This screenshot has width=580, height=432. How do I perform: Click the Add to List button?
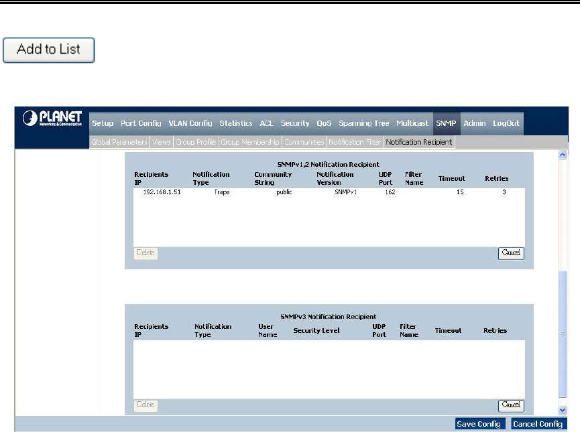tap(48, 50)
